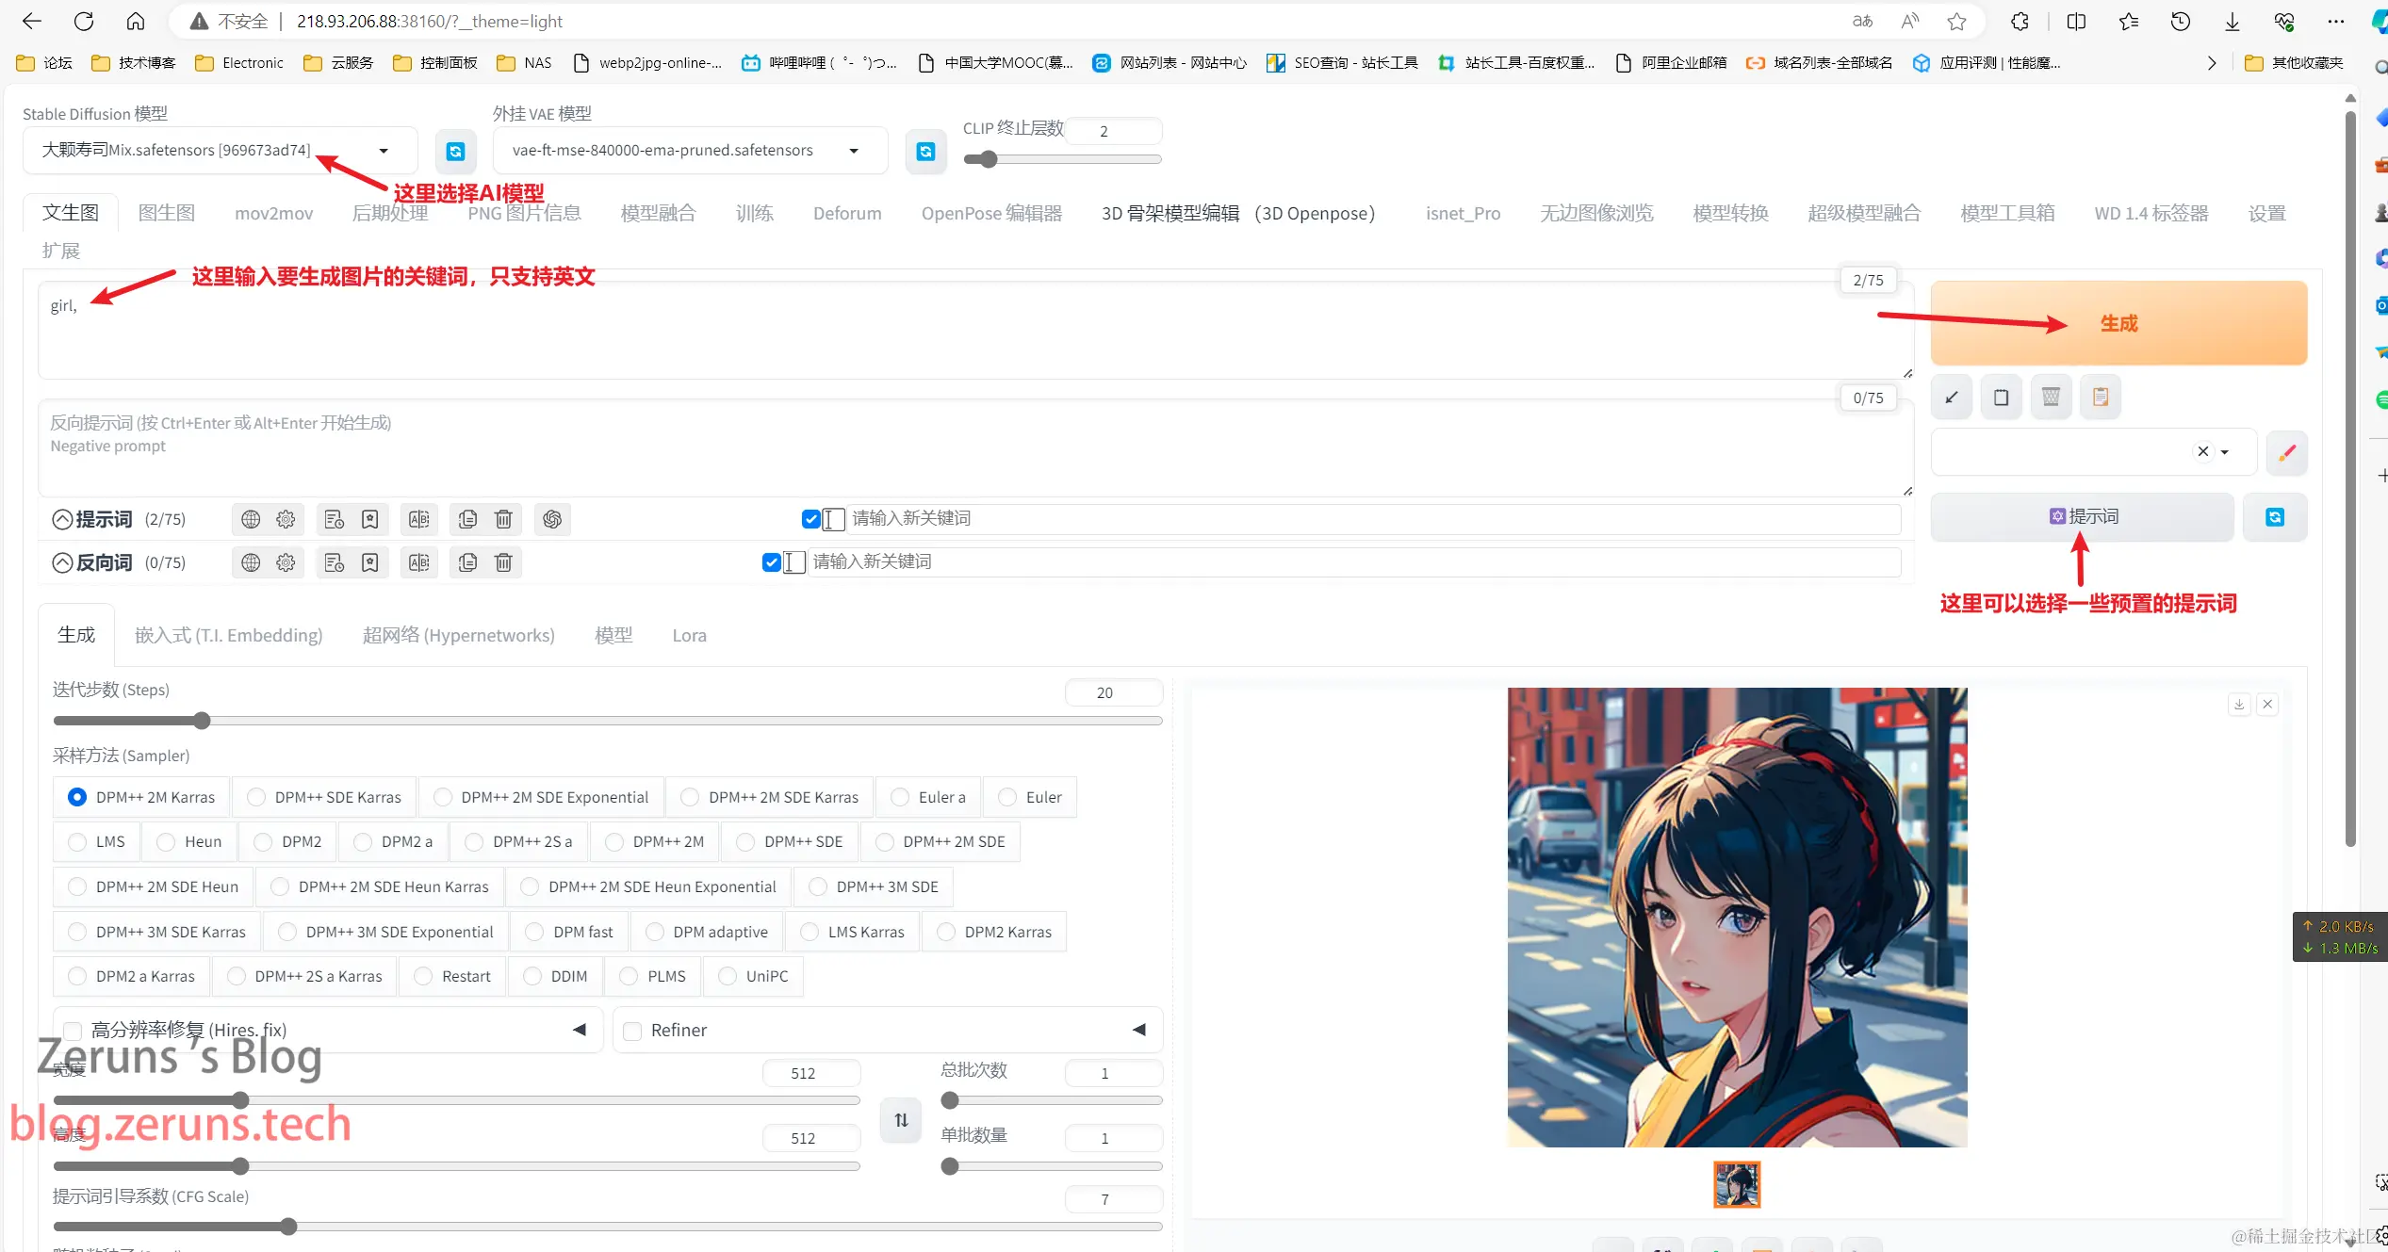Delete negative prompt keywords with the trash icon
Image resolution: width=2388 pixels, height=1252 pixels.
[x=503, y=562]
